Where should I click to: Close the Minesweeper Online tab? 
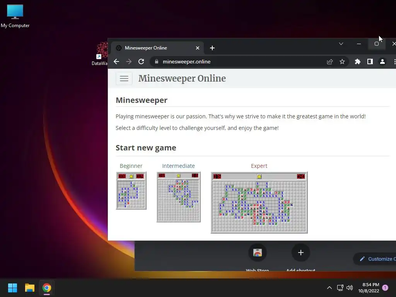pyautogui.click(x=198, y=48)
